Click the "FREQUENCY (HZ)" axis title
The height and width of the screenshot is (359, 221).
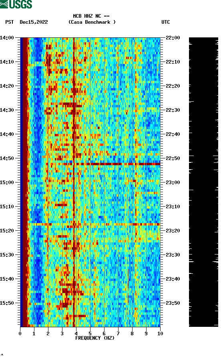[95, 338]
